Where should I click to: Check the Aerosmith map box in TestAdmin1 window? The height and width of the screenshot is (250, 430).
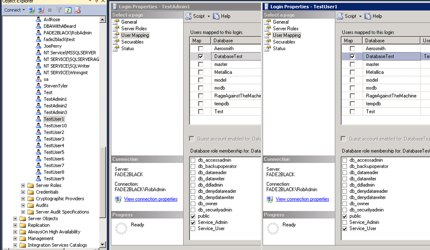pyautogui.click(x=201, y=49)
